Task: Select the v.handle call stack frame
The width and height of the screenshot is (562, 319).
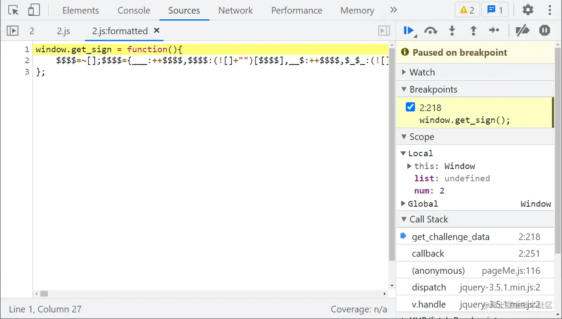Action: tap(475, 305)
